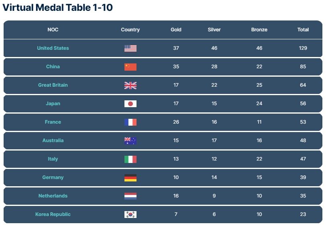Click the Japan flag icon

(x=130, y=104)
